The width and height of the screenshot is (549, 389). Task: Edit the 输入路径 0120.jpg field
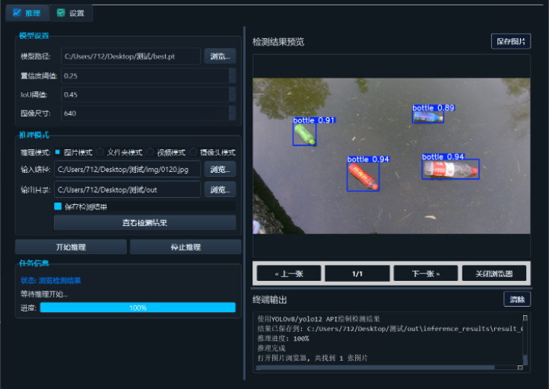pyautogui.click(x=128, y=170)
